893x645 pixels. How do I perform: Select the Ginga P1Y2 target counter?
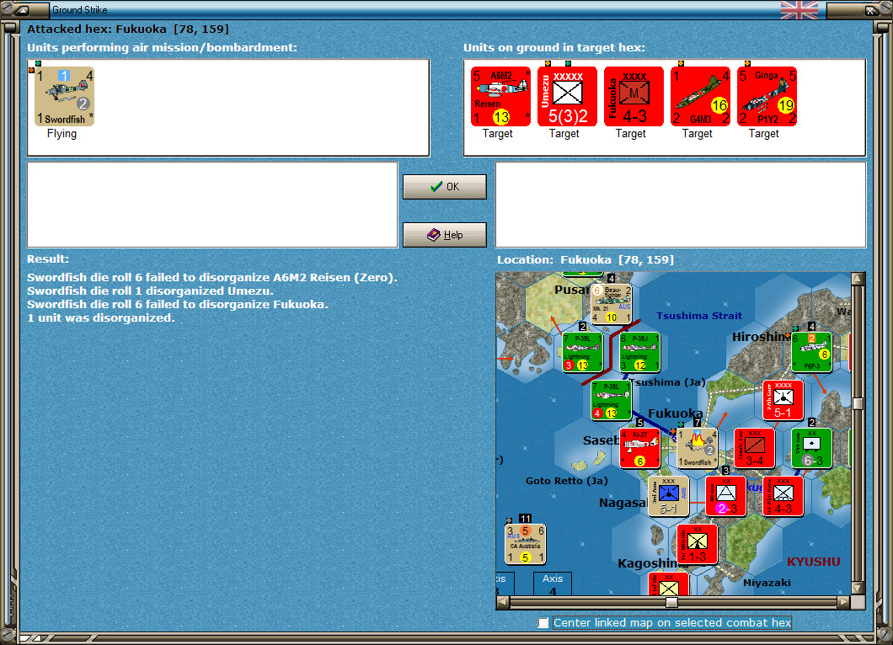[x=767, y=96]
